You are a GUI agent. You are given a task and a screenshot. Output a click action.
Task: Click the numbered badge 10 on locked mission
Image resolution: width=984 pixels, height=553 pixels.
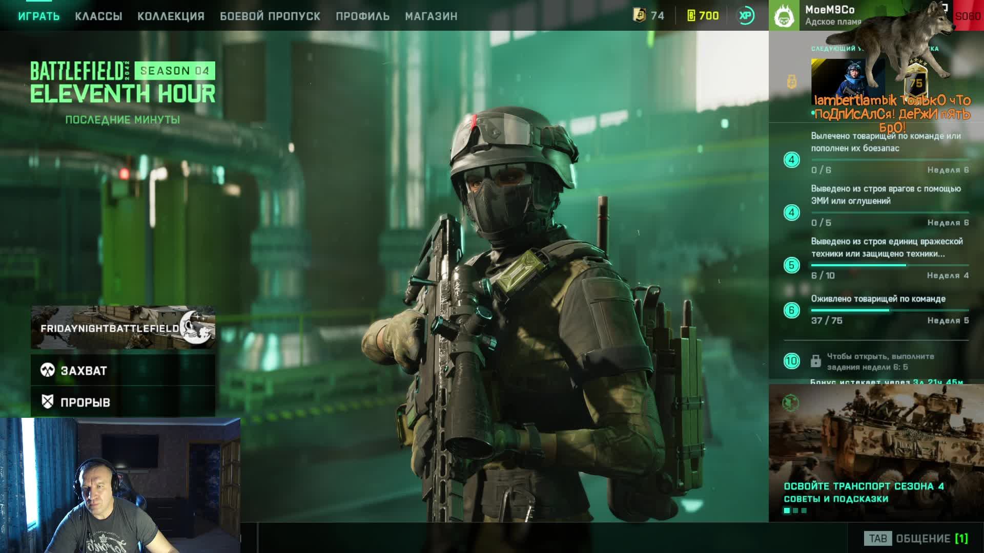tap(791, 360)
